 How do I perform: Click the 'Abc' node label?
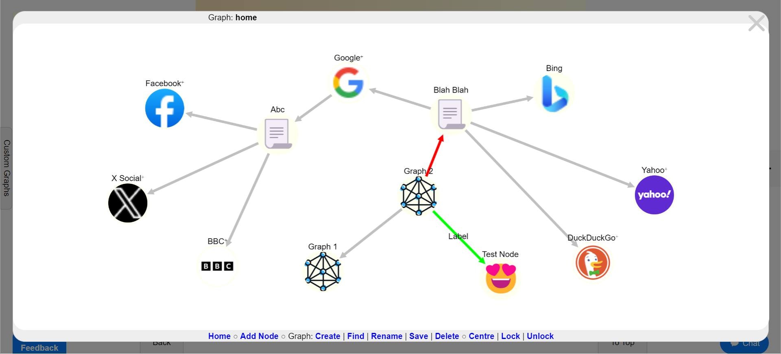coord(277,109)
